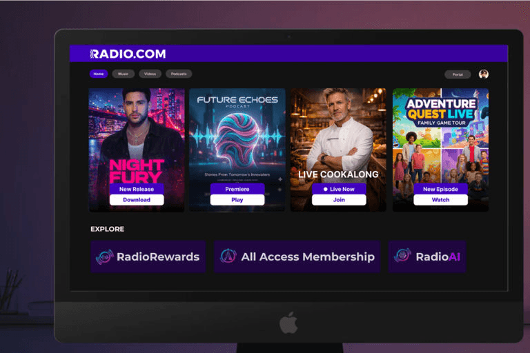This screenshot has width=530, height=353.
Task: Watch Adventure Quest Live episode
Action: [441, 200]
